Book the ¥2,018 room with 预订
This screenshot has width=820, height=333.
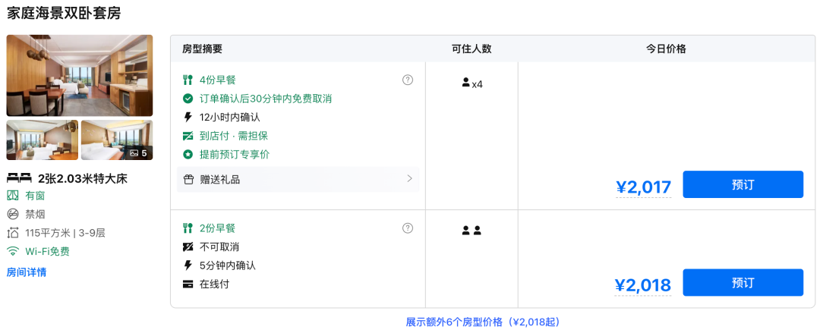tap(743, 282)
